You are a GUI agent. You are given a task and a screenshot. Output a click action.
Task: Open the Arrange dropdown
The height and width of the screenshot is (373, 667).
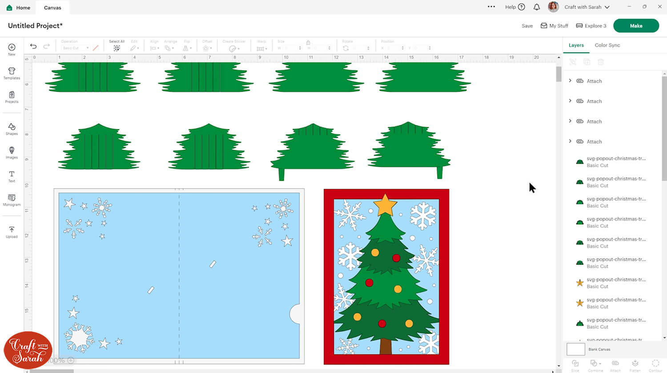170,48
